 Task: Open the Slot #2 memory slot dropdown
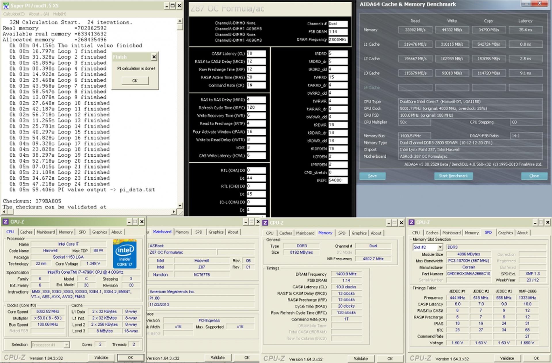[x=440, y=247]
